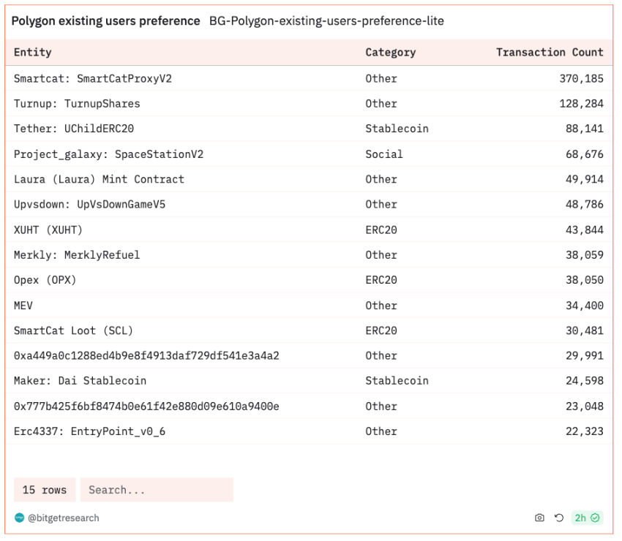Viewport: 622px width, 541px height.
Task: Open the Polygon existing users preference title
Action: click(x=105, y=21)
